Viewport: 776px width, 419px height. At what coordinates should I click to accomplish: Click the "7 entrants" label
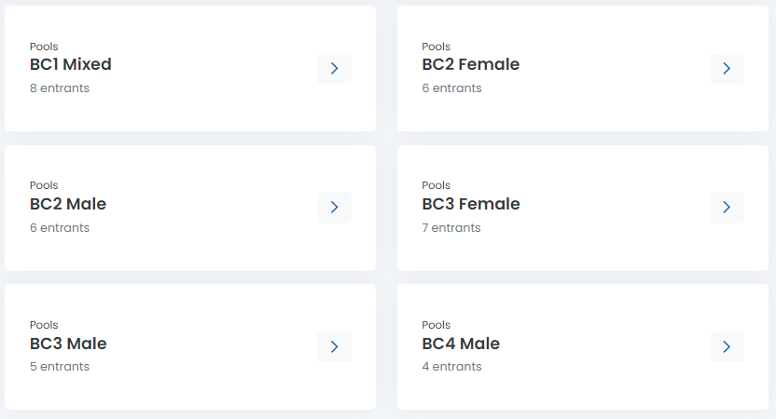pyautogui.click(x=451, y=228)
